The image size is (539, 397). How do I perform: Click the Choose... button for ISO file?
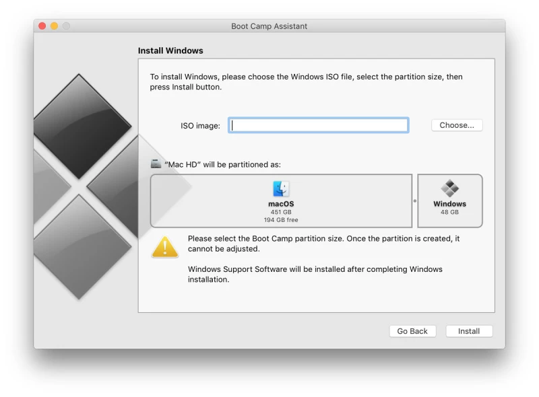click(456, 125)
